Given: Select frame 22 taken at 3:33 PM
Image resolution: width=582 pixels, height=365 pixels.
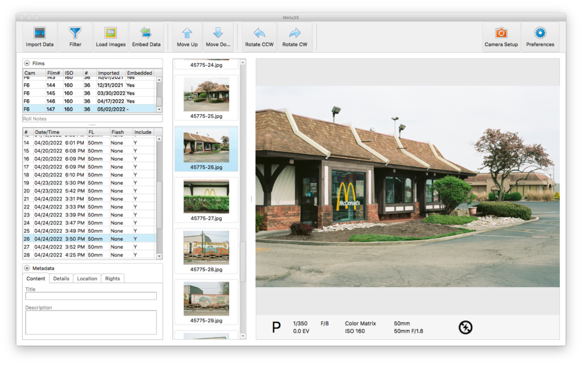Looking at the screenshot, I should [89, 207].
